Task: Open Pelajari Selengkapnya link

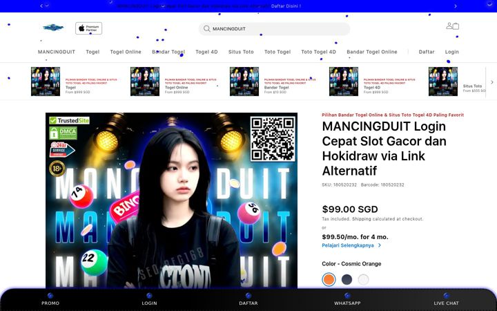Action: [x=351, y=245]
